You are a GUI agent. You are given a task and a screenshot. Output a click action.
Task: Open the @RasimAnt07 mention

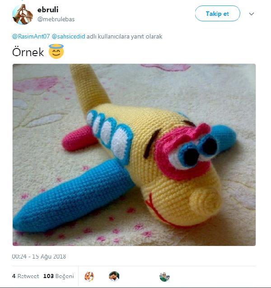click(31, 36)
